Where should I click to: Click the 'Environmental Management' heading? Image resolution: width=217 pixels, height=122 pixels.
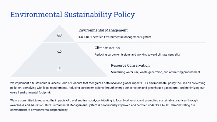pos(103,30)
